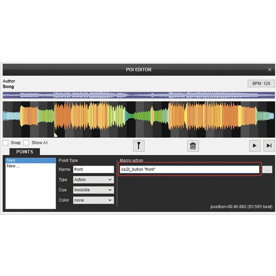Delete point using the trash icon
The image size is (276, 276).
click(193, 146)
